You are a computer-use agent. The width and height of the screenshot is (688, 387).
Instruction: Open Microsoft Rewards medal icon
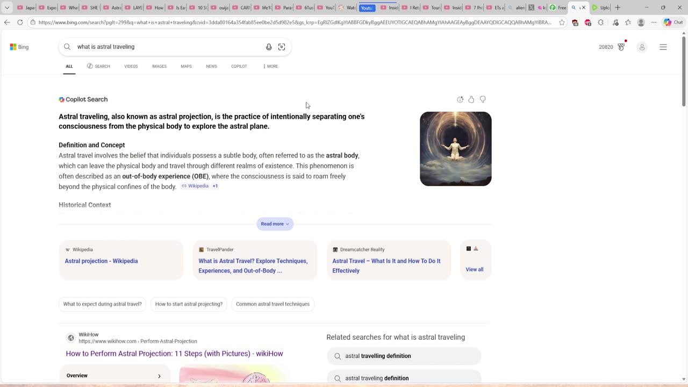621,47
